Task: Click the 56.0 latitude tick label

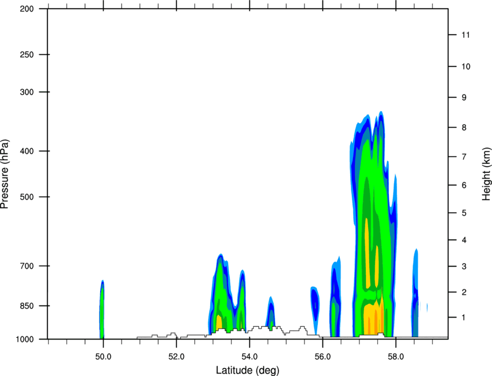Action: pos(322,357)
